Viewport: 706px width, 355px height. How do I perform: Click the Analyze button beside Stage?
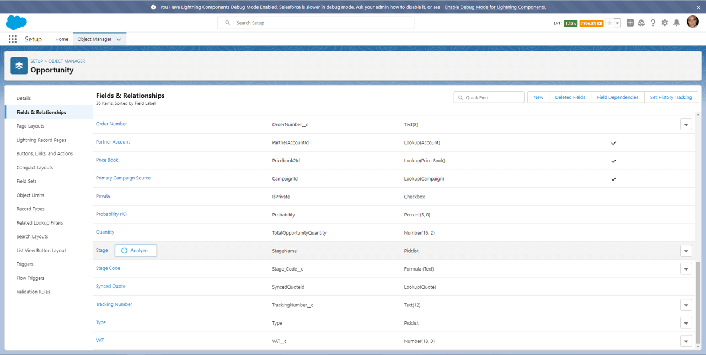136,251
